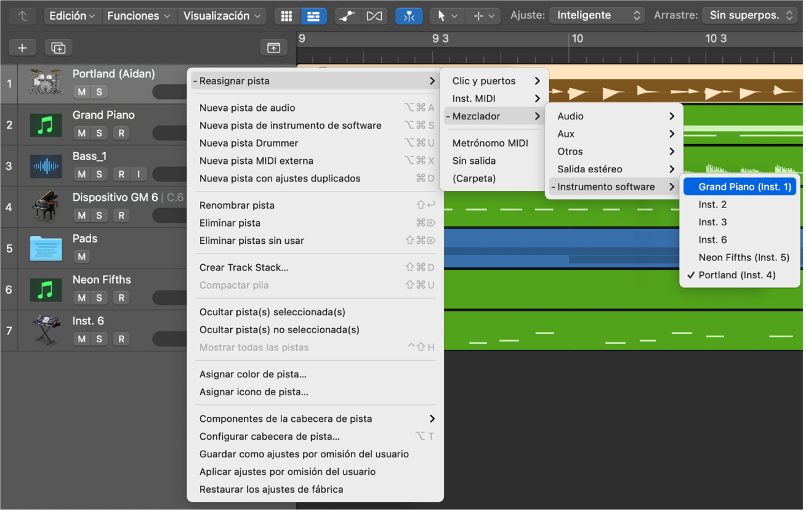The height and width of the screenshot is (511, 806).
Task: Click the music note icon of Neon Fifths
Action: [x=46, y=289]
